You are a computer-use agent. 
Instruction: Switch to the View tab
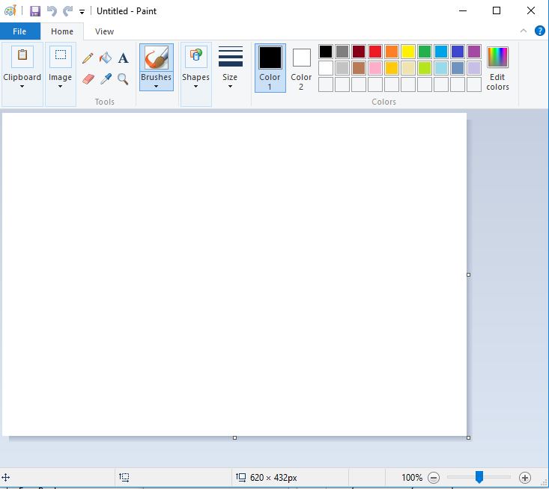tap(104, 31)
